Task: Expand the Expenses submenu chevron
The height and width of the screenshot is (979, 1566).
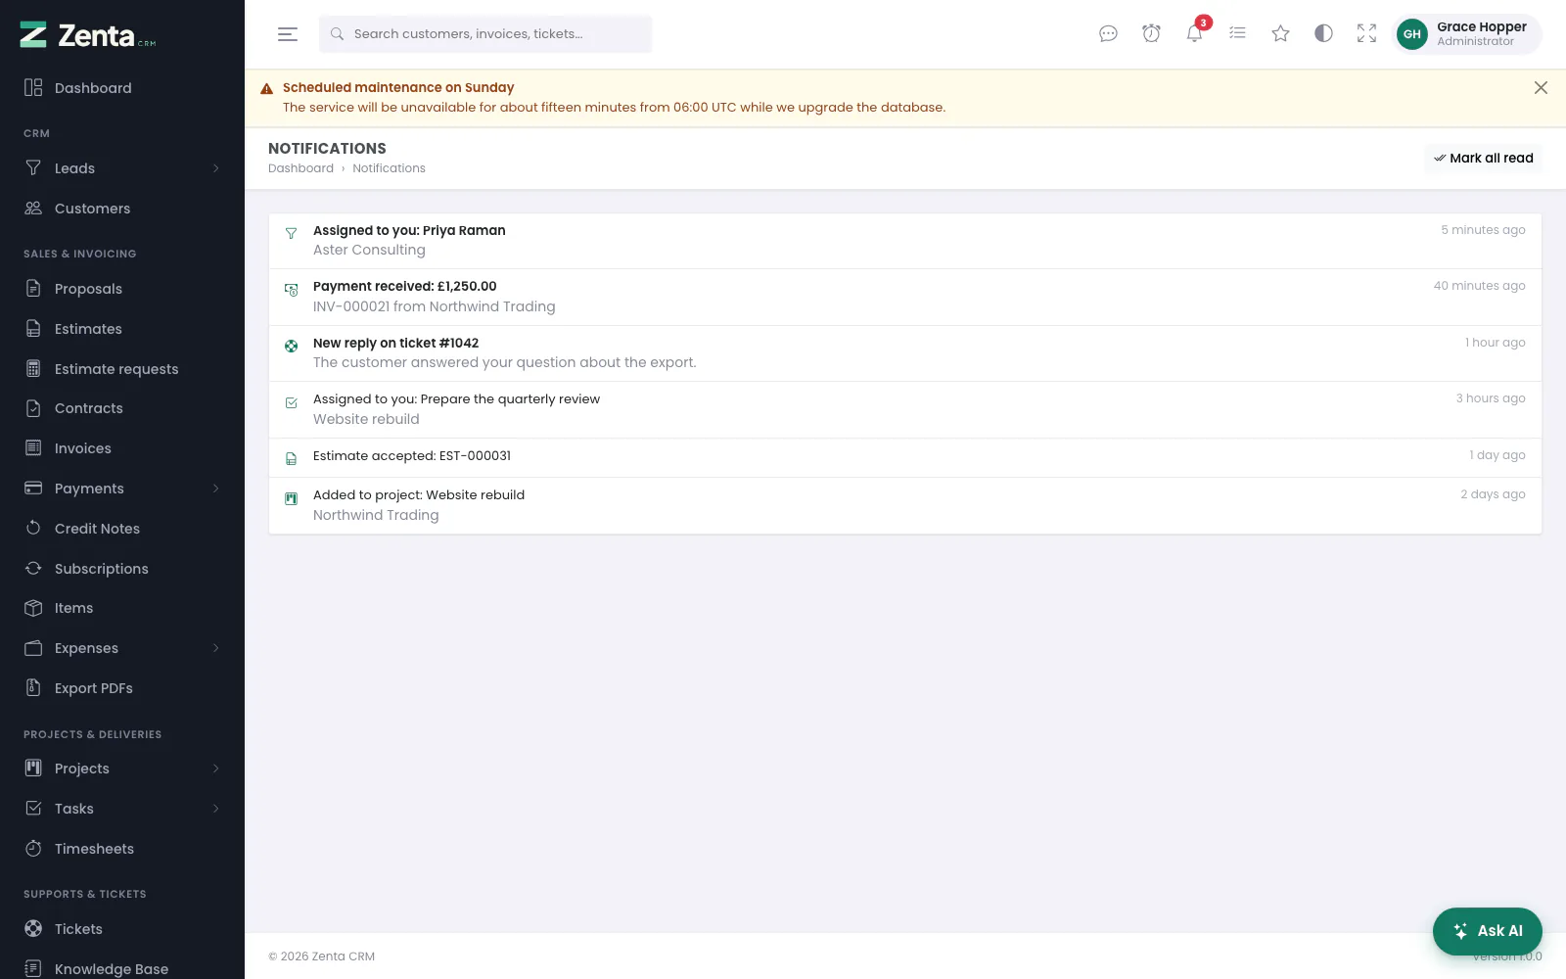Action: [216, 648]
